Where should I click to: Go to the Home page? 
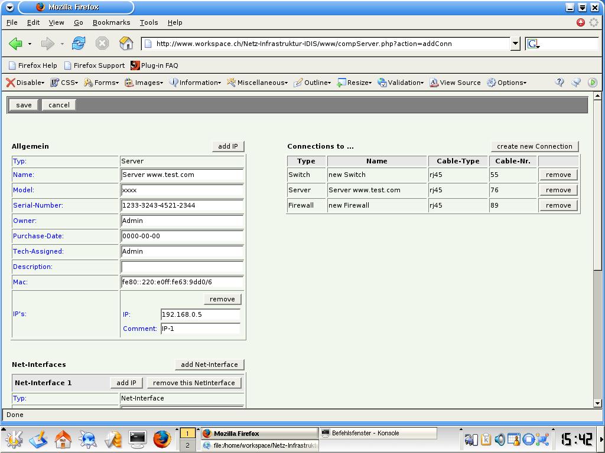(x=126, y=43)
